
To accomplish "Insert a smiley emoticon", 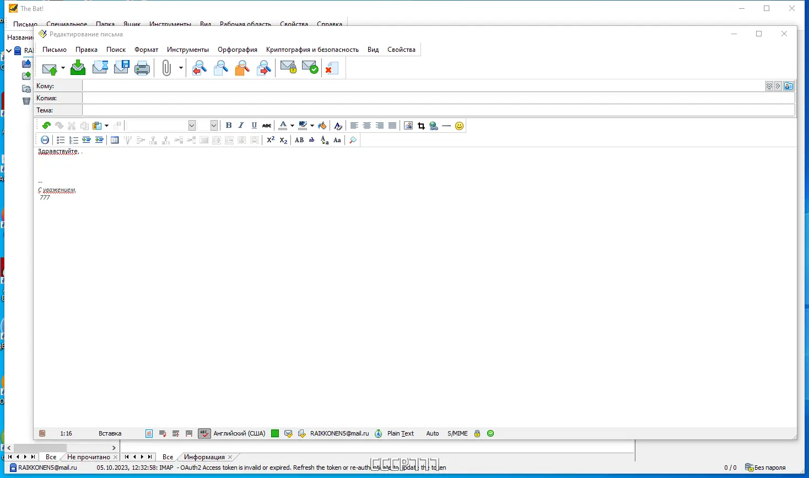I will (459, 126).
